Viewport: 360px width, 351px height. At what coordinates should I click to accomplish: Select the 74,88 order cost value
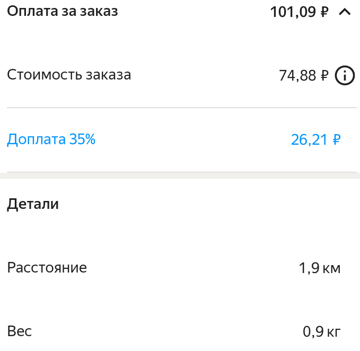[297, 76]
